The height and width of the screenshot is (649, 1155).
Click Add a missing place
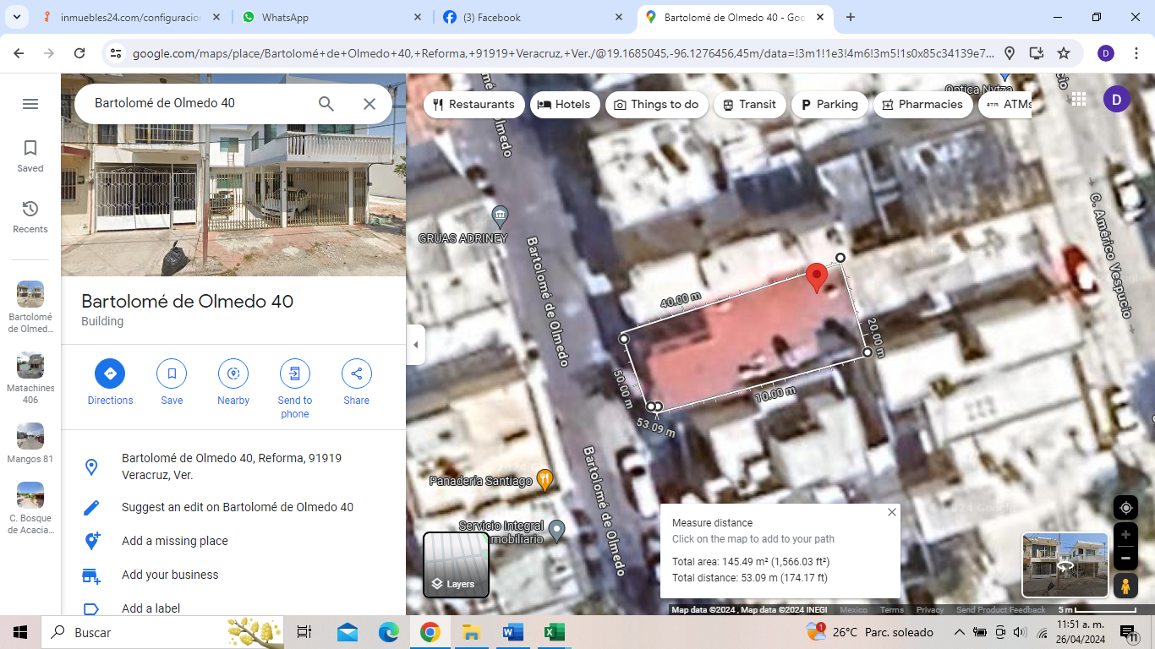click(x=233, y=542)
